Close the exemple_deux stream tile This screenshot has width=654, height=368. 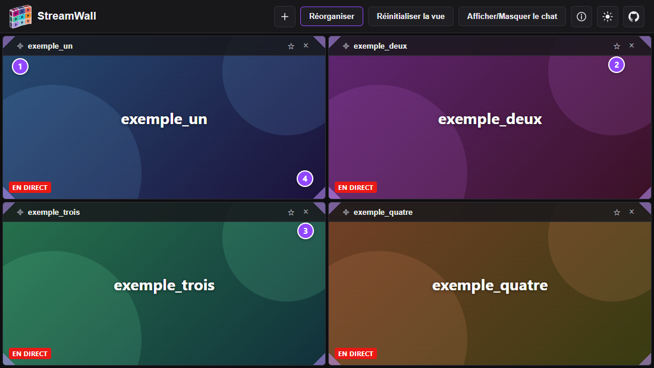point(631,46)
